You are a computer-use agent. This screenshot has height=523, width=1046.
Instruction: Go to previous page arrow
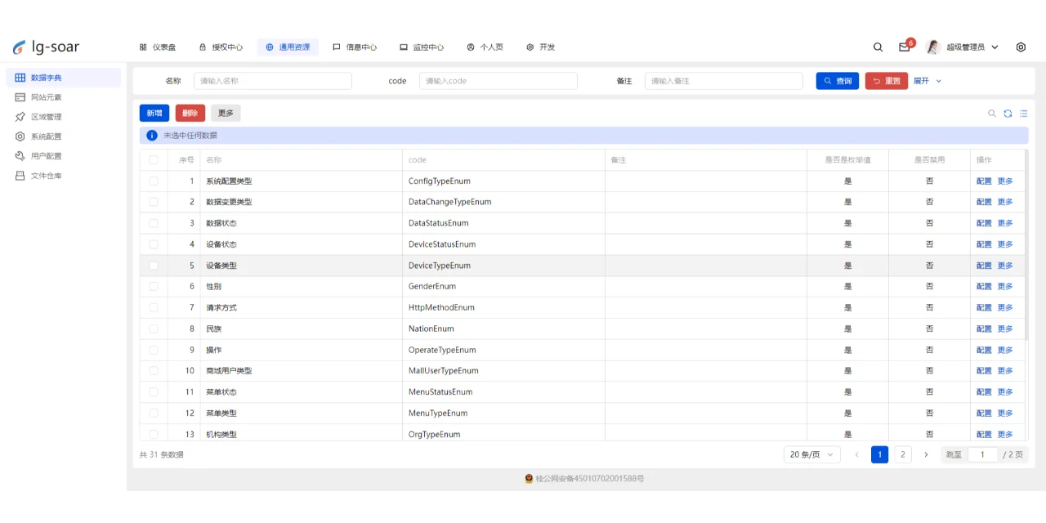tap(856, 454)
